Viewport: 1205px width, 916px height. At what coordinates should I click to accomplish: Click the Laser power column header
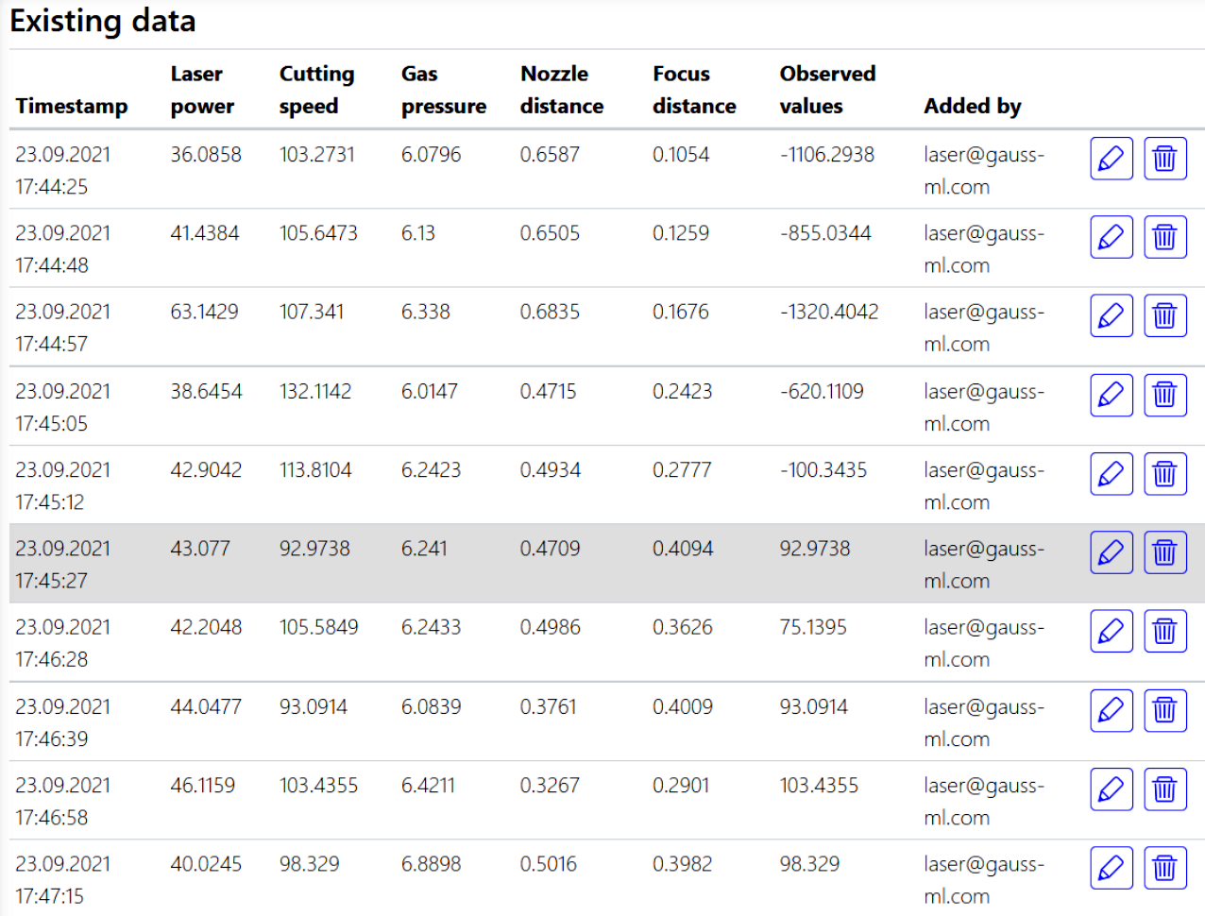pyautogui.click(x=202, y=90)
